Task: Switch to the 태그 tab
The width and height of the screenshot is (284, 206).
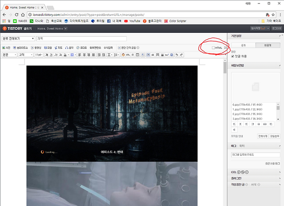Action: pos(234,146)
